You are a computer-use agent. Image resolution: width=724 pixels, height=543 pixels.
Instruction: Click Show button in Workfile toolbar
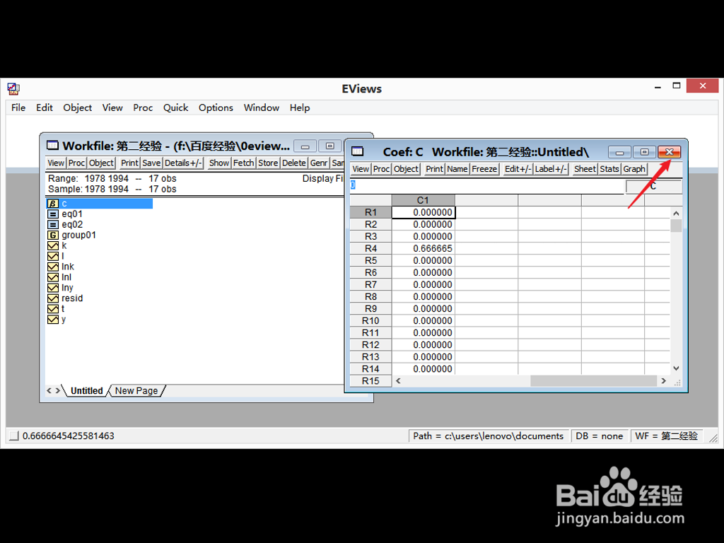[x=219, y=163]
